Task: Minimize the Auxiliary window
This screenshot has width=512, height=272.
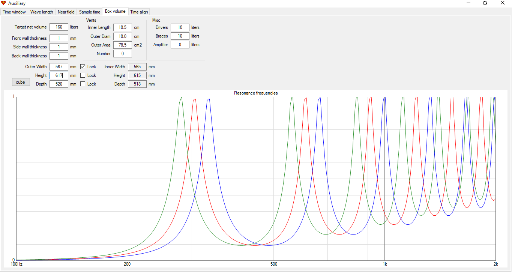Action: pos(468,3)
